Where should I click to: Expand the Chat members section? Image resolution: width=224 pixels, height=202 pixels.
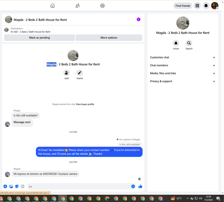tap(183, 65)
